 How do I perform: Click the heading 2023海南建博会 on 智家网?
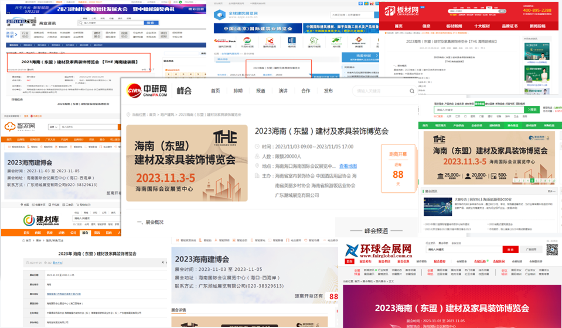click(30, 163)
